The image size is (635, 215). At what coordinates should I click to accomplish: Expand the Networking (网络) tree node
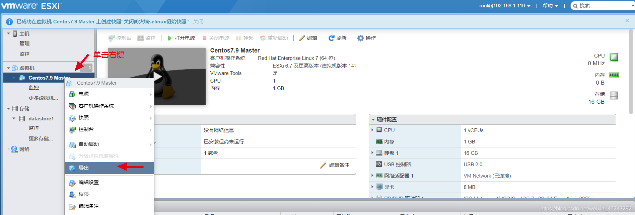[8, 149]
